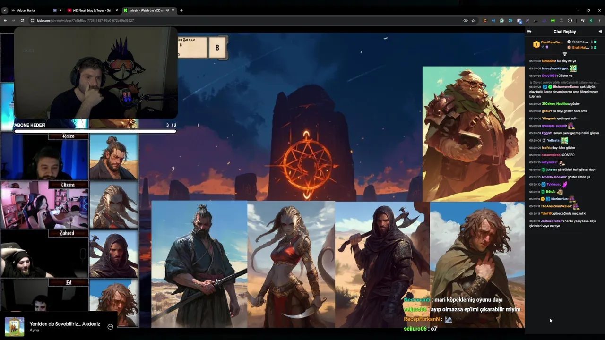Open the purple feather extension icon
The width and height of the screenshot is (605, 340).
tap(527, 20)
